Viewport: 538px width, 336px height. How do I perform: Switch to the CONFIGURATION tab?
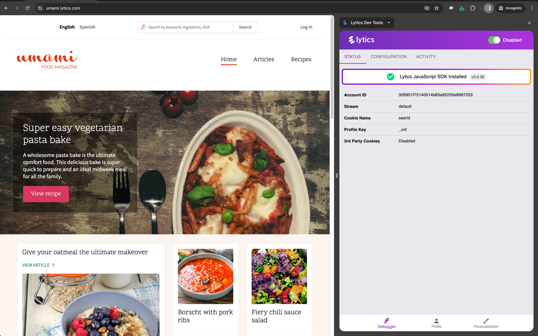(389, 57)
